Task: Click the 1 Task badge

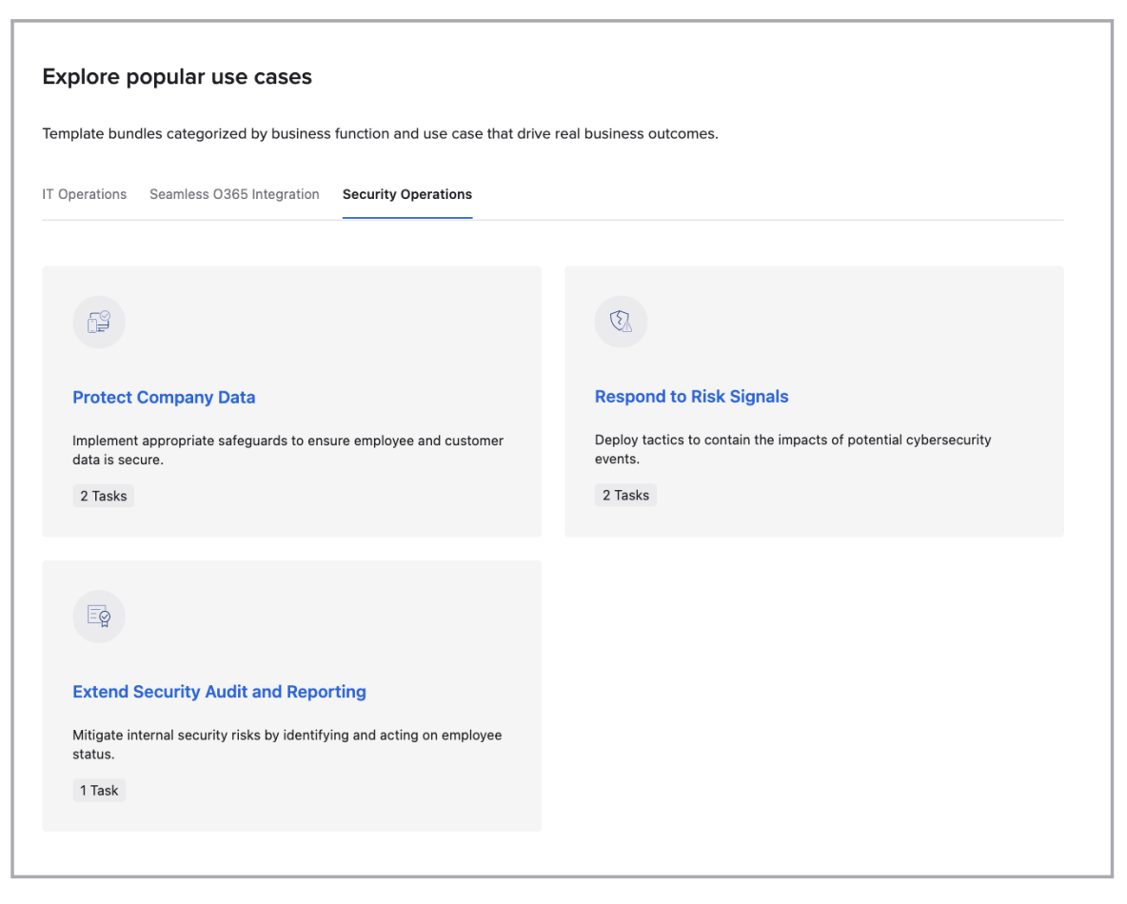Action: click(99, 791)
